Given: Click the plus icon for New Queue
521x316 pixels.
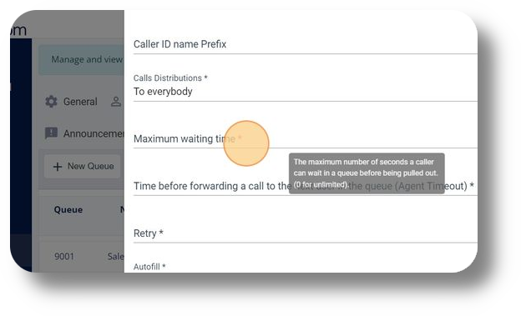Looking at the screenshot, I should click(x=58, y=167).
